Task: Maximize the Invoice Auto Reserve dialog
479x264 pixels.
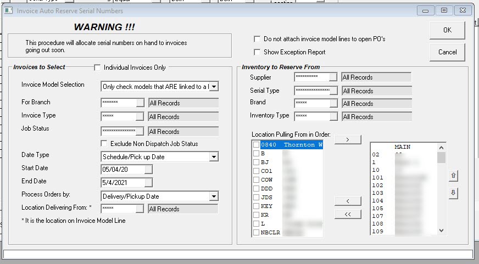Action: point(444,10)
